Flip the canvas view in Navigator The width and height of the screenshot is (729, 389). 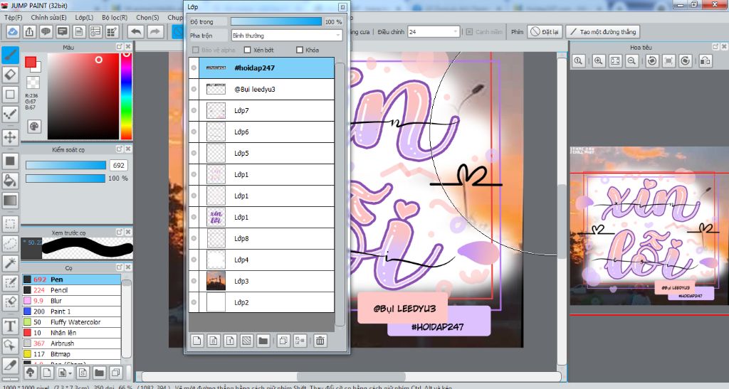706,61
